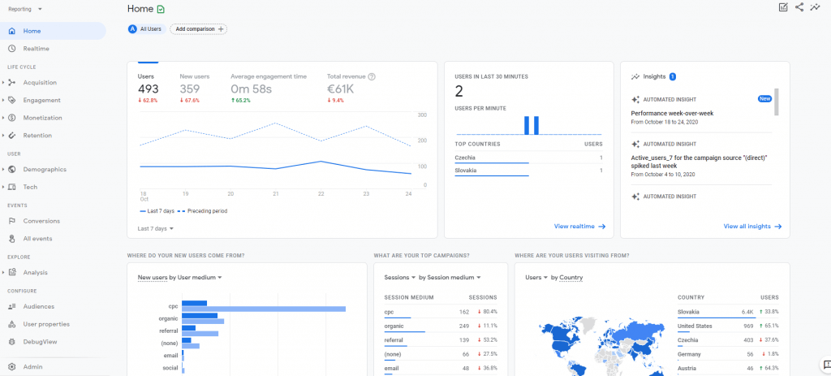
Task: Click the DebugView bug icon
Action: [x=11, y=342]
